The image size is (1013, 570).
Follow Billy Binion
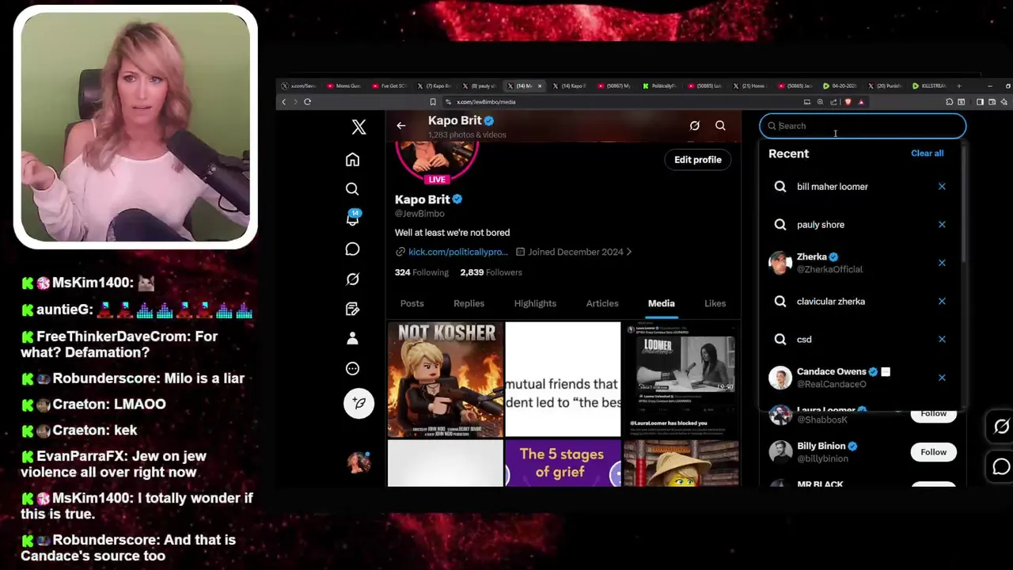(x=933, y=452)
